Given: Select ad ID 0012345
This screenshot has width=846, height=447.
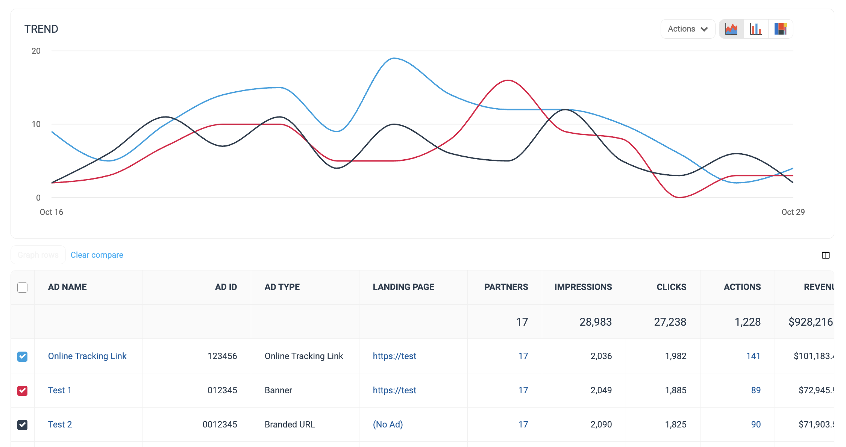Looking at the screenshot, I should pos(220,424).
